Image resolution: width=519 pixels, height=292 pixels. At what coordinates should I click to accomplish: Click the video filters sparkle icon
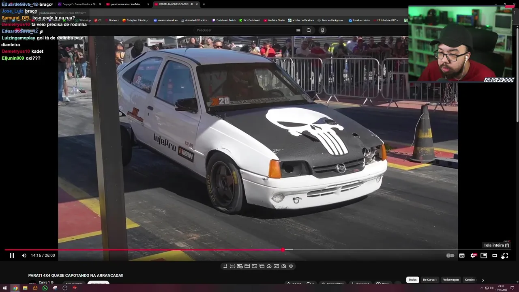(276, 266)
